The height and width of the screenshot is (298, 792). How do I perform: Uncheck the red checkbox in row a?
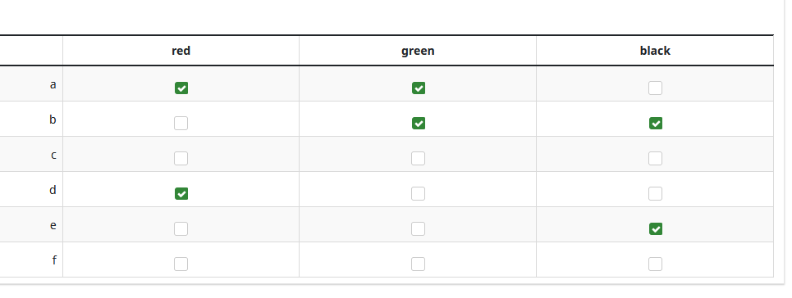pyautogui.click(x=181, y=88)
